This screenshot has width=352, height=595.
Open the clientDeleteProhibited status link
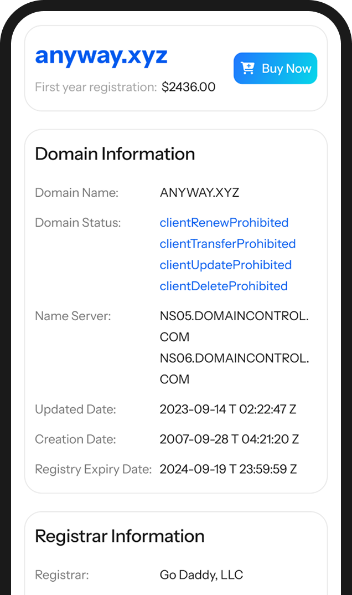coord(224,286)
